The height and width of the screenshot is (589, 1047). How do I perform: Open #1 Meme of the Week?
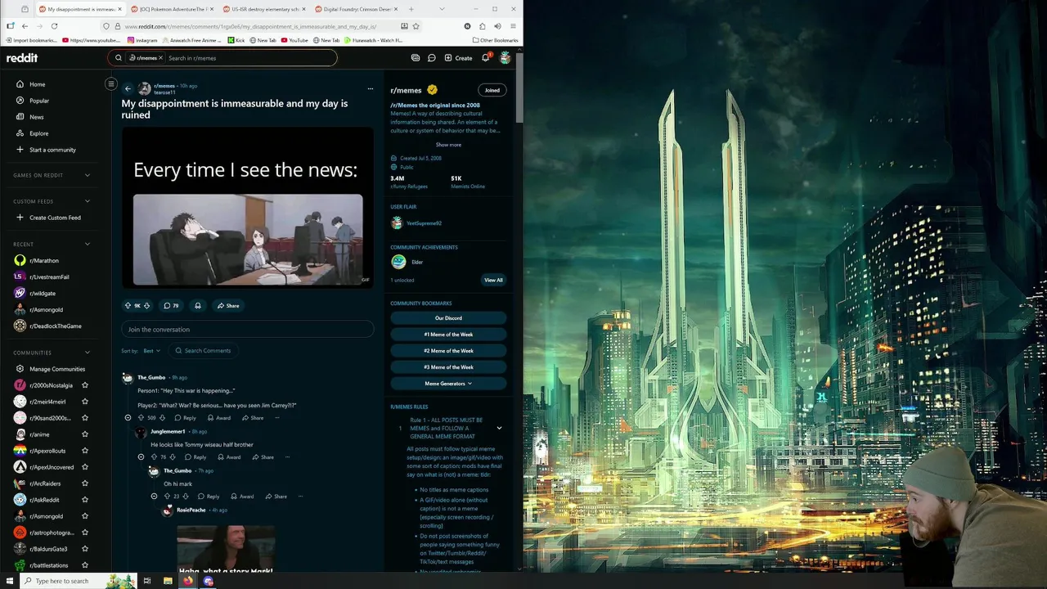tap(448, 335)
